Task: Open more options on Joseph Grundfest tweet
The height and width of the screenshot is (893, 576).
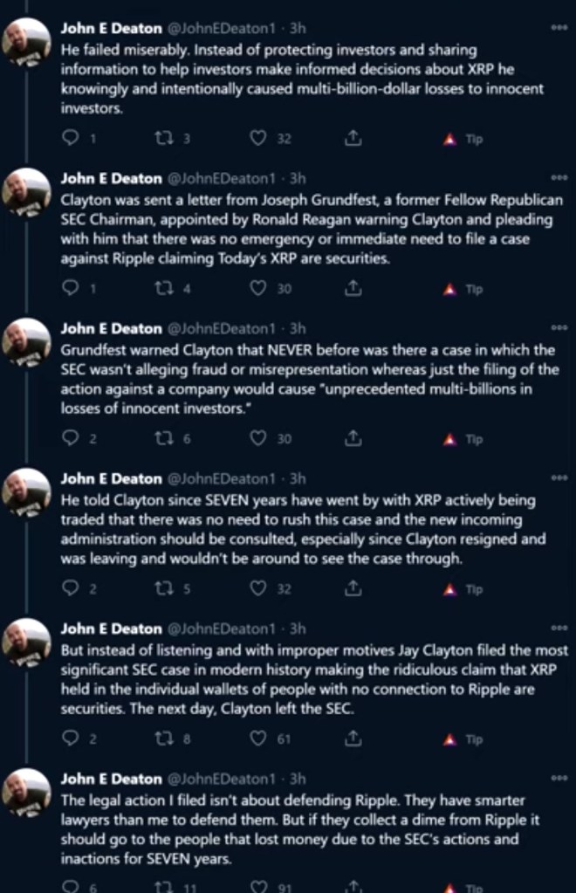Action: pos(559,178)
